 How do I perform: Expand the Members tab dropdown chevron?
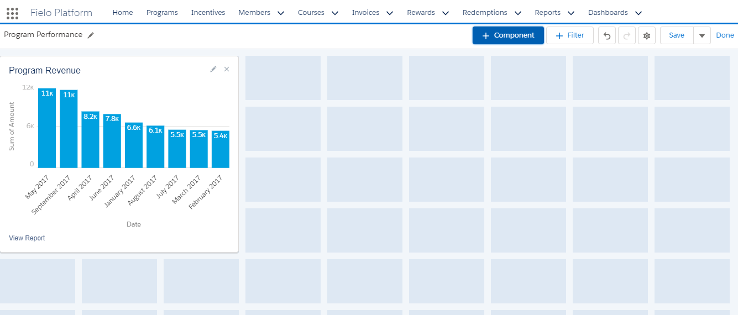coord(281,13)
